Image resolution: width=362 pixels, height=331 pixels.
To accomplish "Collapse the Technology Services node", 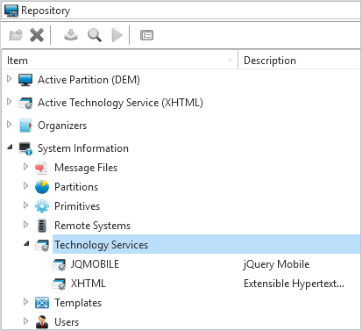I will point(26,243).
